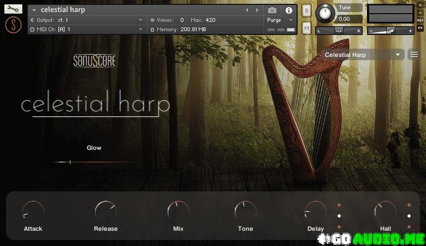
Task: Click the Memory chip icon
Action: (x=152, y=30)
